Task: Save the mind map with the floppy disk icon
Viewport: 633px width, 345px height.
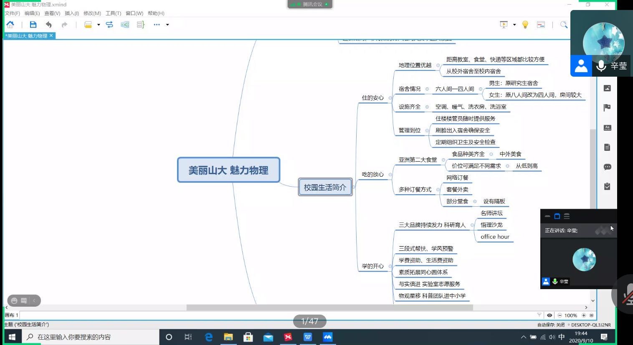Action: 33,25
